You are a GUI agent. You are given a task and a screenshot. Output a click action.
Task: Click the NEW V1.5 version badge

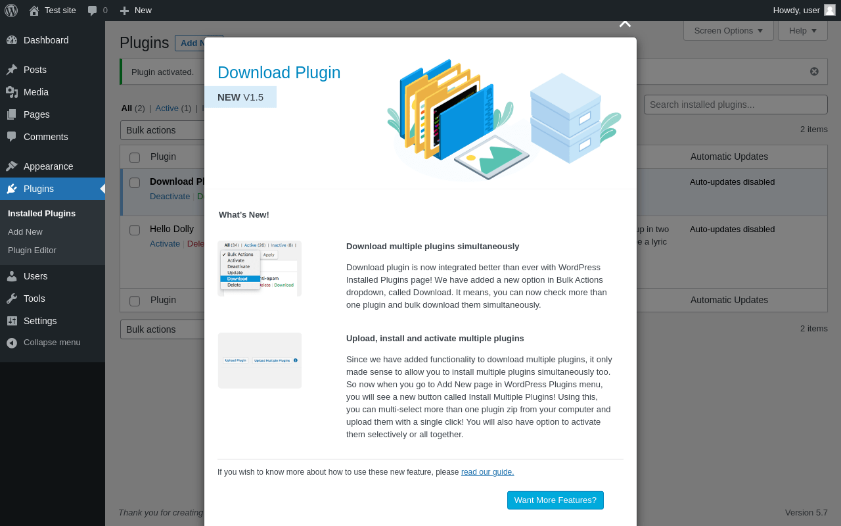click(240, 97)
